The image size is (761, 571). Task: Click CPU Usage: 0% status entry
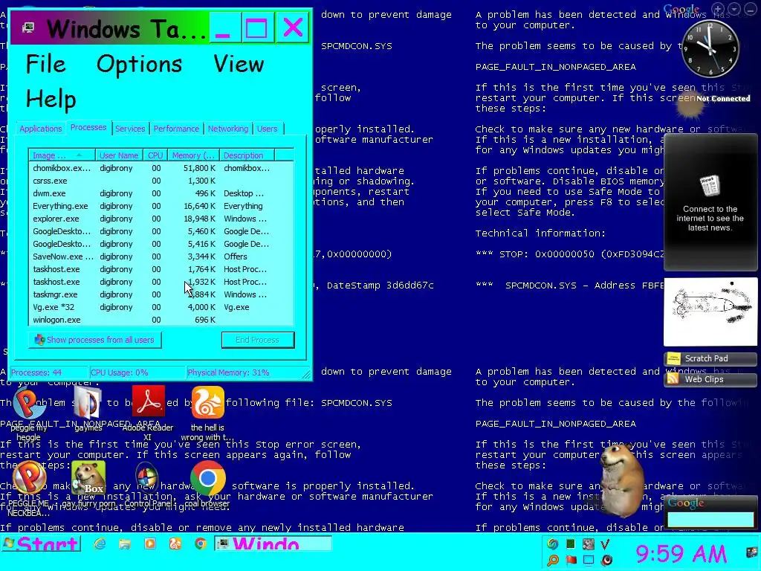click(120, 373)
